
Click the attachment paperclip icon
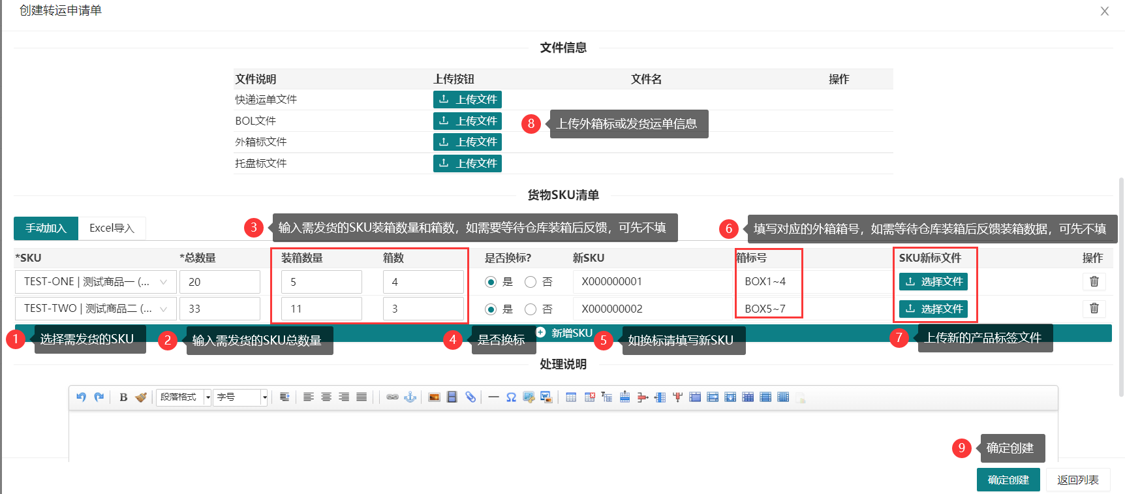click(470, 397)
